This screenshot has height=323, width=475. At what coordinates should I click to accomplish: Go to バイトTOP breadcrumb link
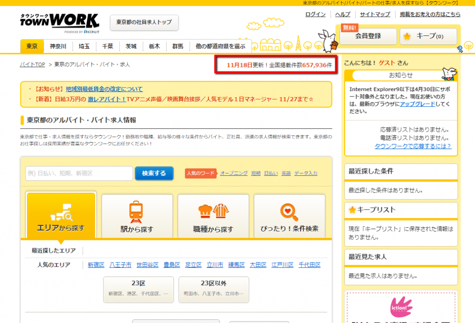pyautogui.click(x=32, y=65)
